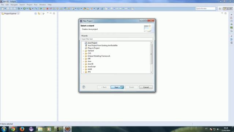Click the Resume toolbar icon

[41, 9]
